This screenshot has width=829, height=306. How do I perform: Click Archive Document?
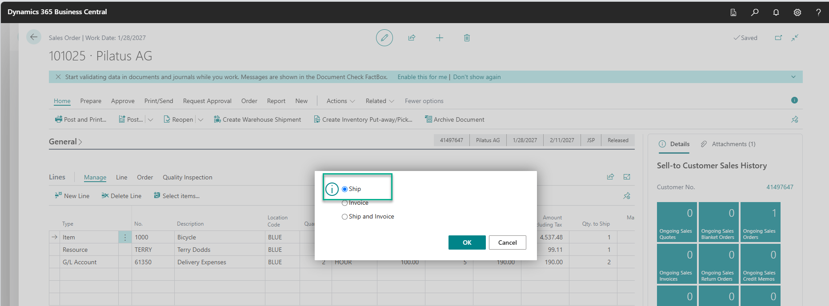pos(455,119)
